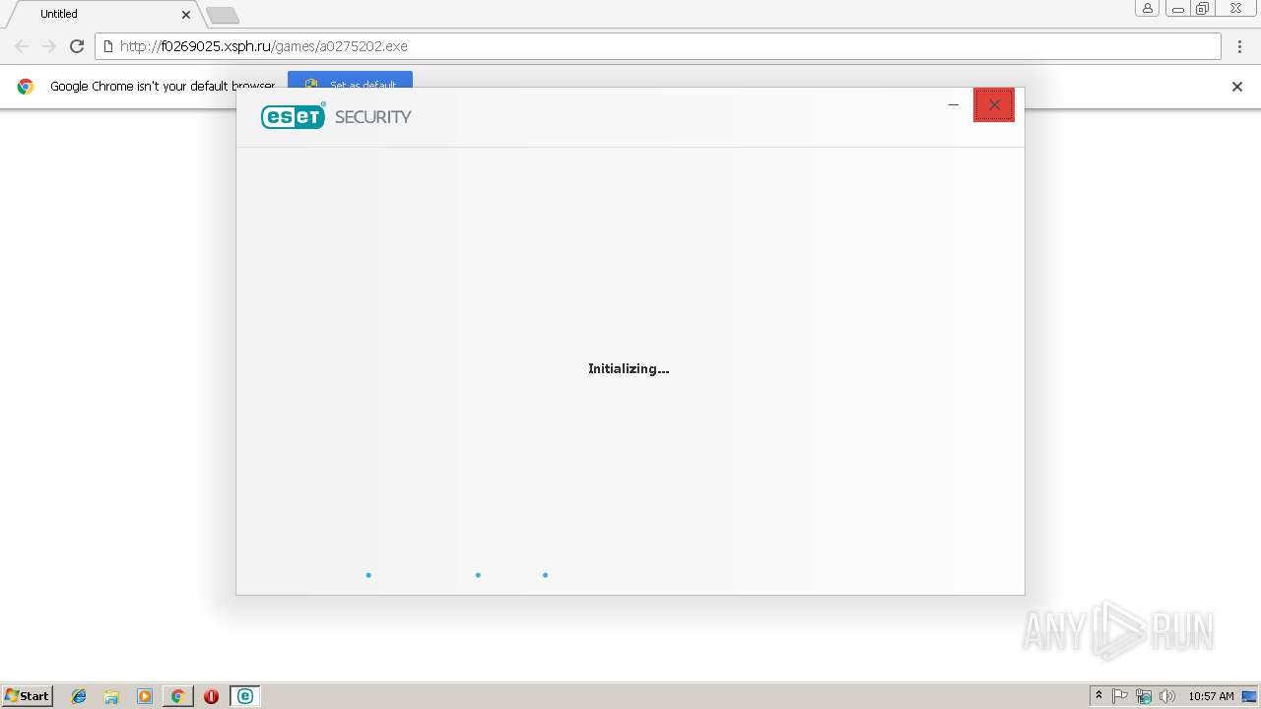Open Chrome's three-dot menu
The image size is (1261, 709).
coord(1240,46)
